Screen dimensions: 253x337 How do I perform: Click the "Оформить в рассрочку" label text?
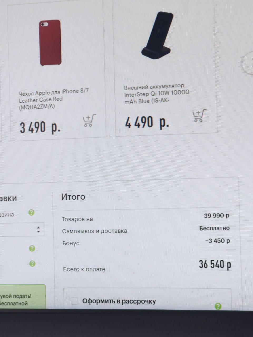click(x=119, y=301)
